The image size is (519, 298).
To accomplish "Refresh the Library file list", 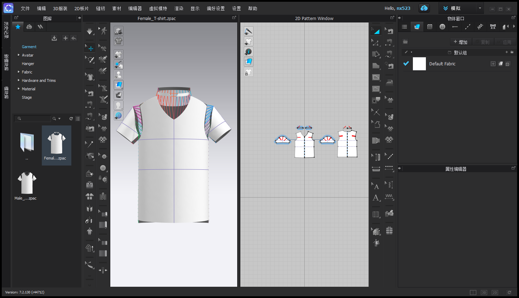I will [x=71, y=119].
